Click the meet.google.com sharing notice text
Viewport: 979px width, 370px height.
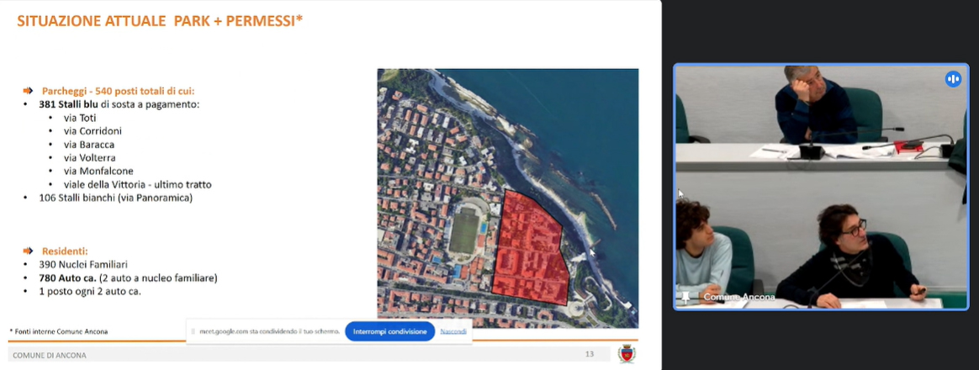click(269, 331)
